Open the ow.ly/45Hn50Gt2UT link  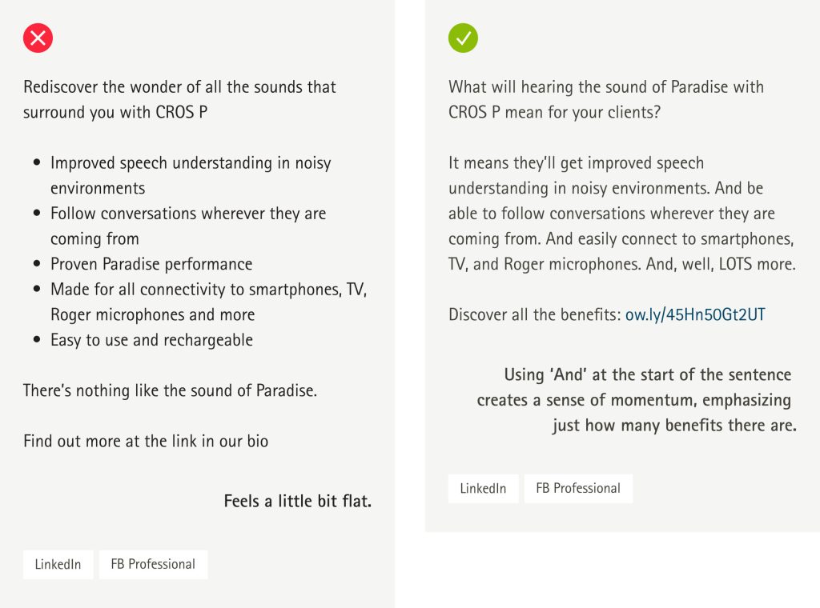coord(695,314)
